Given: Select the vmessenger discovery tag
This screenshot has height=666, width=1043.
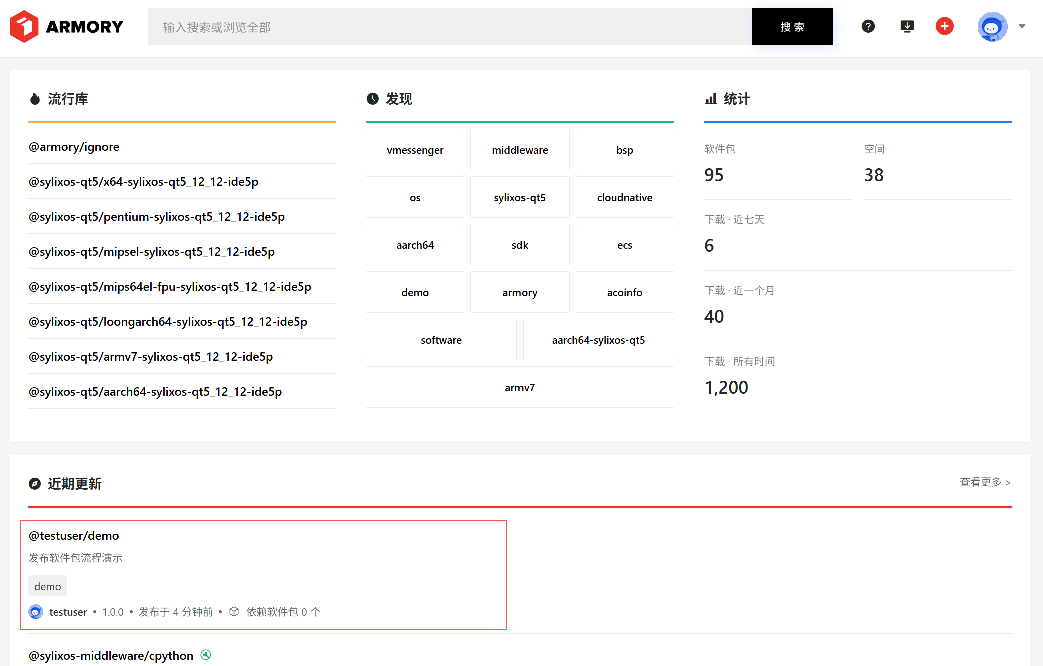Looking at the screenshot, I should click(x=415, y=150).
